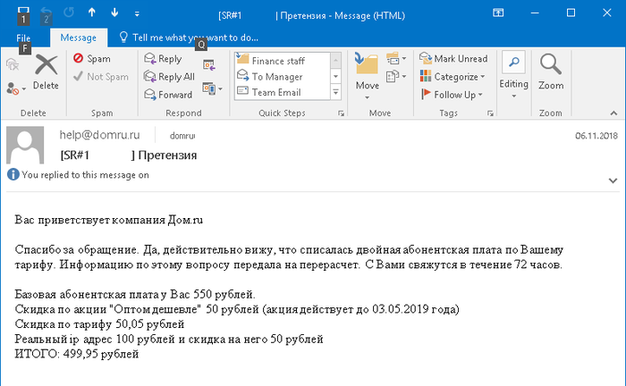The width and height of the screenshot is (626, 386).
Task: Open Customize Quick Access Toolbar dropdown
Action: pos(137,14)
